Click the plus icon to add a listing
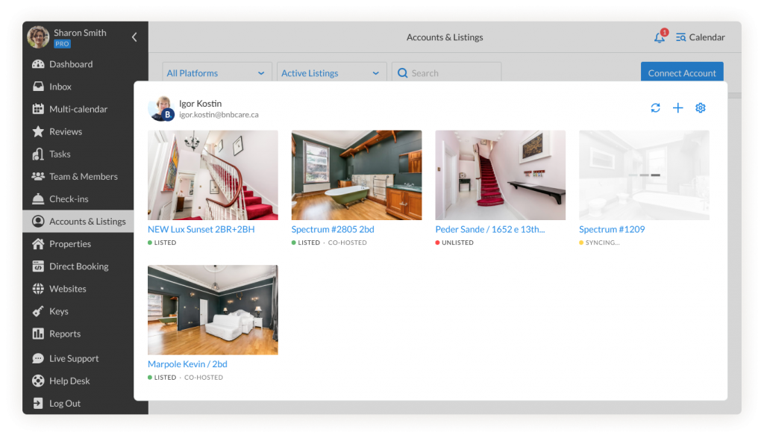This screenshot has height=438, width=764. click(x=677, y=107)
